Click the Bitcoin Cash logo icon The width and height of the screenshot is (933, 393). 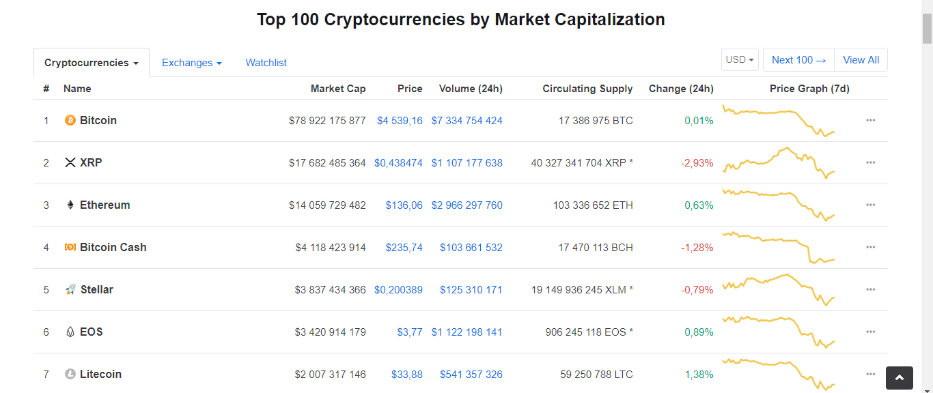pyautogui.click(x=70, y=248)
